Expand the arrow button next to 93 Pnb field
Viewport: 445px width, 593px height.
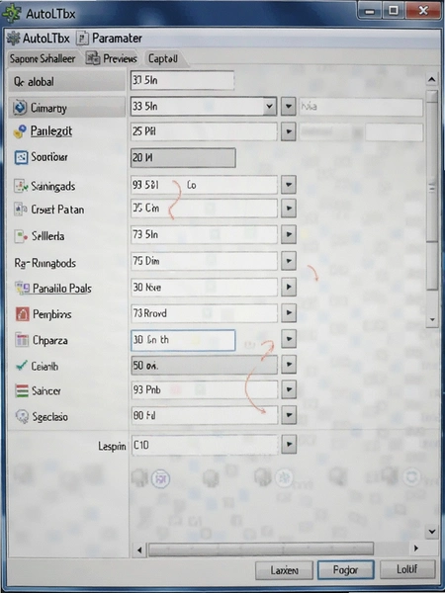[289, 389]
